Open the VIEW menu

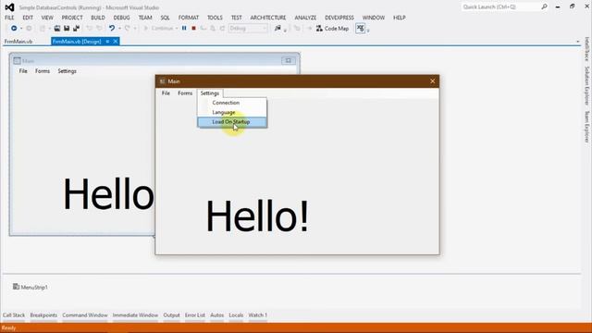47,18
